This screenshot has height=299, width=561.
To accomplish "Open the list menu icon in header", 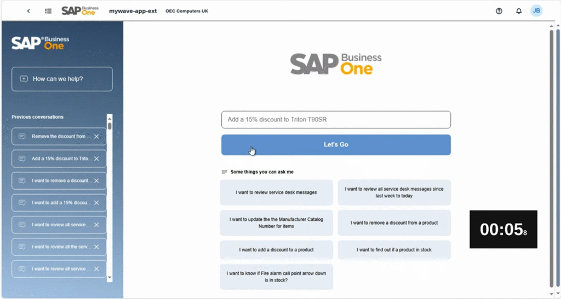I will point(48,11).
